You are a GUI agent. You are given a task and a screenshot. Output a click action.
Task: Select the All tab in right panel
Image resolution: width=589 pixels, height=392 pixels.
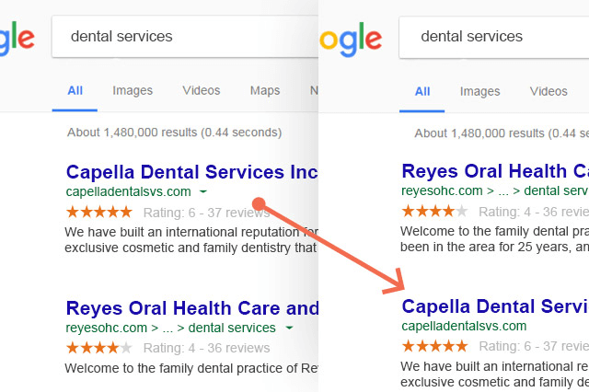pos(422,92)
